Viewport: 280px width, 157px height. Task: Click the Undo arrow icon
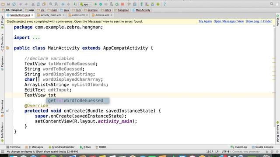tap(21, 4)
